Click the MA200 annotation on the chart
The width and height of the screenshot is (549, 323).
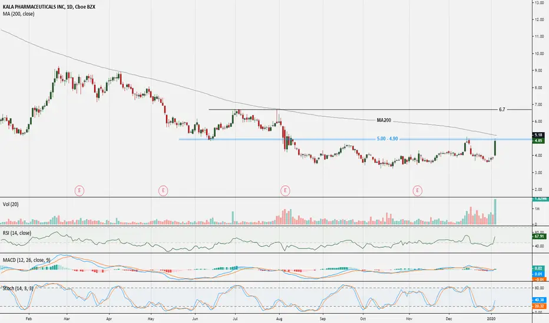point(383,120)
